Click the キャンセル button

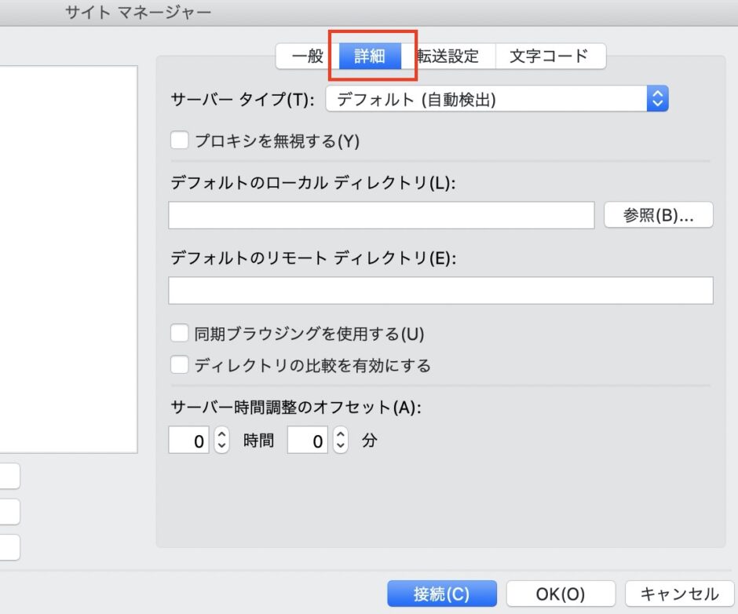click(679, 594)
